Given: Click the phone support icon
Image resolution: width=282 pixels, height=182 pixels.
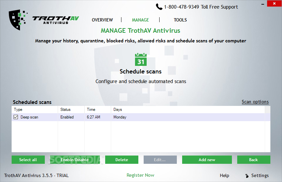Looking at the screenshot, I should coord(159,7).
